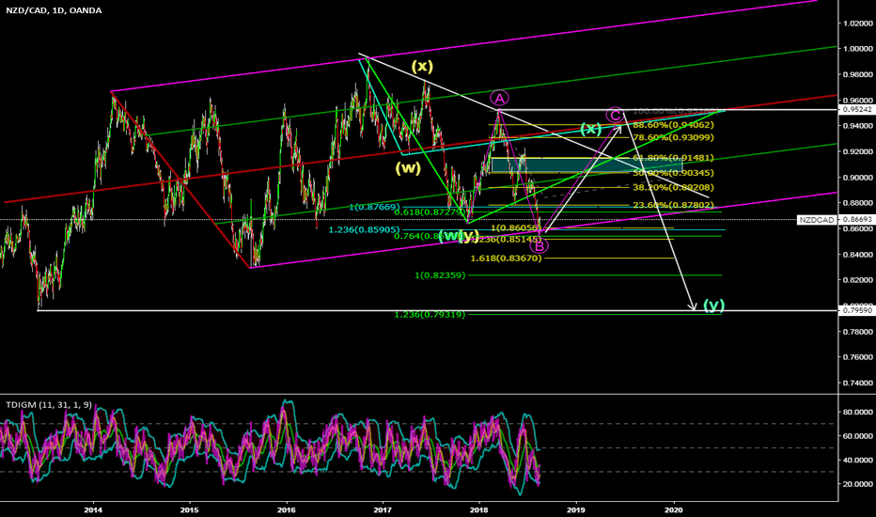Click the 1.00000 price axis label

click(x=858, y=49)
